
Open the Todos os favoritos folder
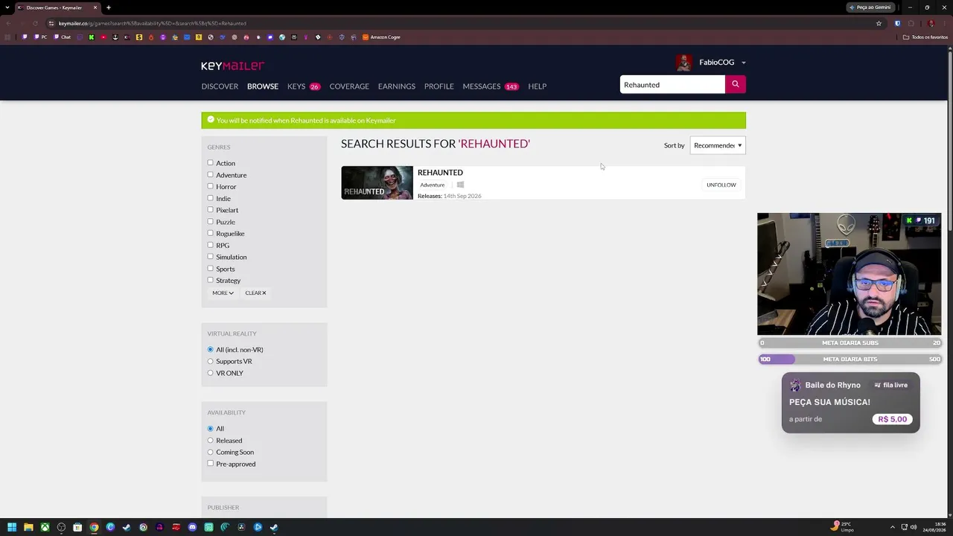pos(925,37)
